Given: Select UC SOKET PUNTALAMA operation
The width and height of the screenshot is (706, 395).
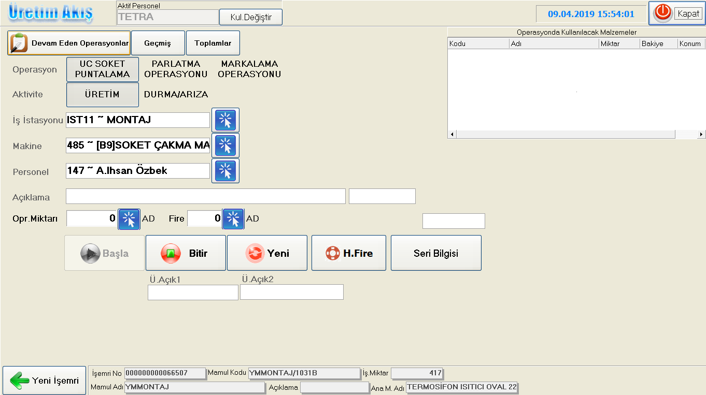Looking at the screenshot, I should (x=103, y=69).
